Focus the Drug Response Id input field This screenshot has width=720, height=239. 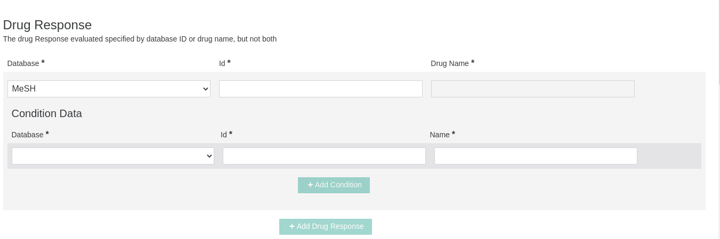coord(320,89)
